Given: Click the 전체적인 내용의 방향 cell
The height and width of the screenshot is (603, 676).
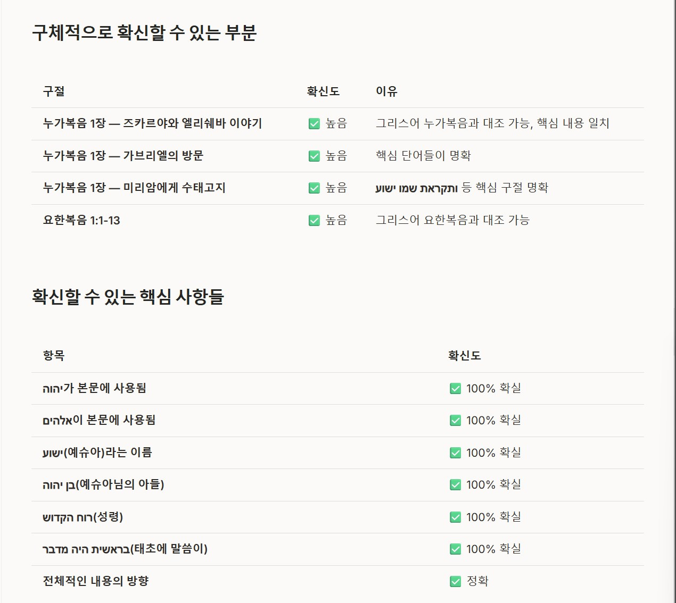Looking at the screenshot, I should pos(96,581).
